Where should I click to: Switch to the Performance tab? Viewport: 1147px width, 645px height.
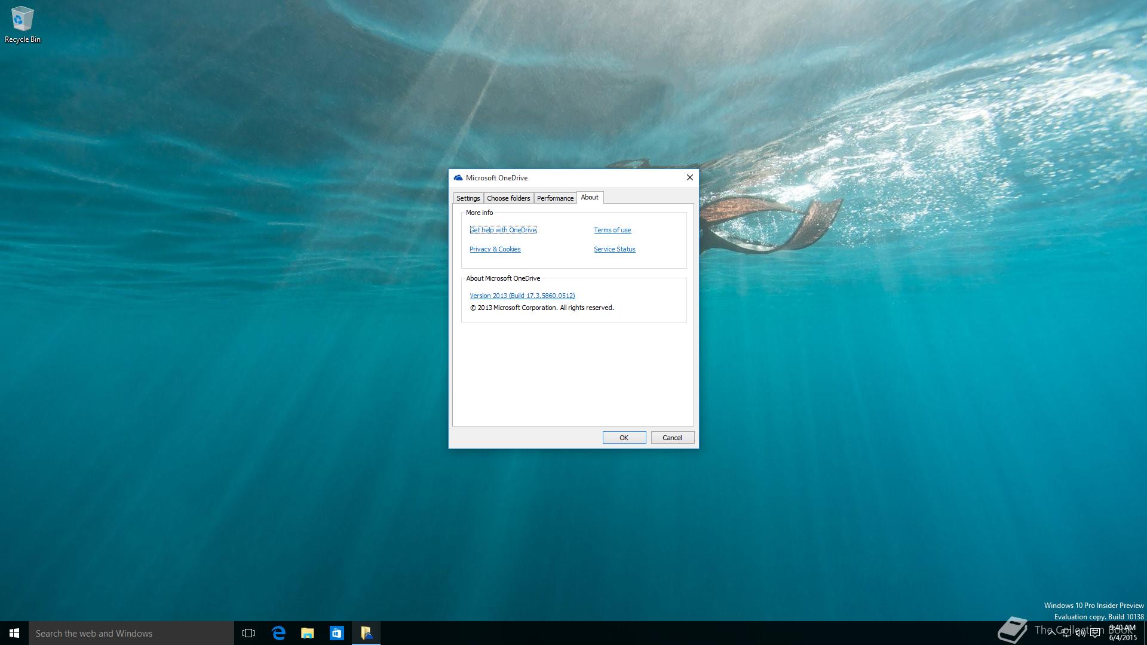(x=555, y=198)
